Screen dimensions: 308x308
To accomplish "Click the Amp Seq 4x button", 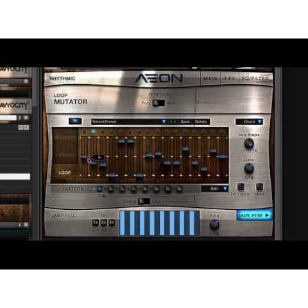I will [x=112, y=223].
